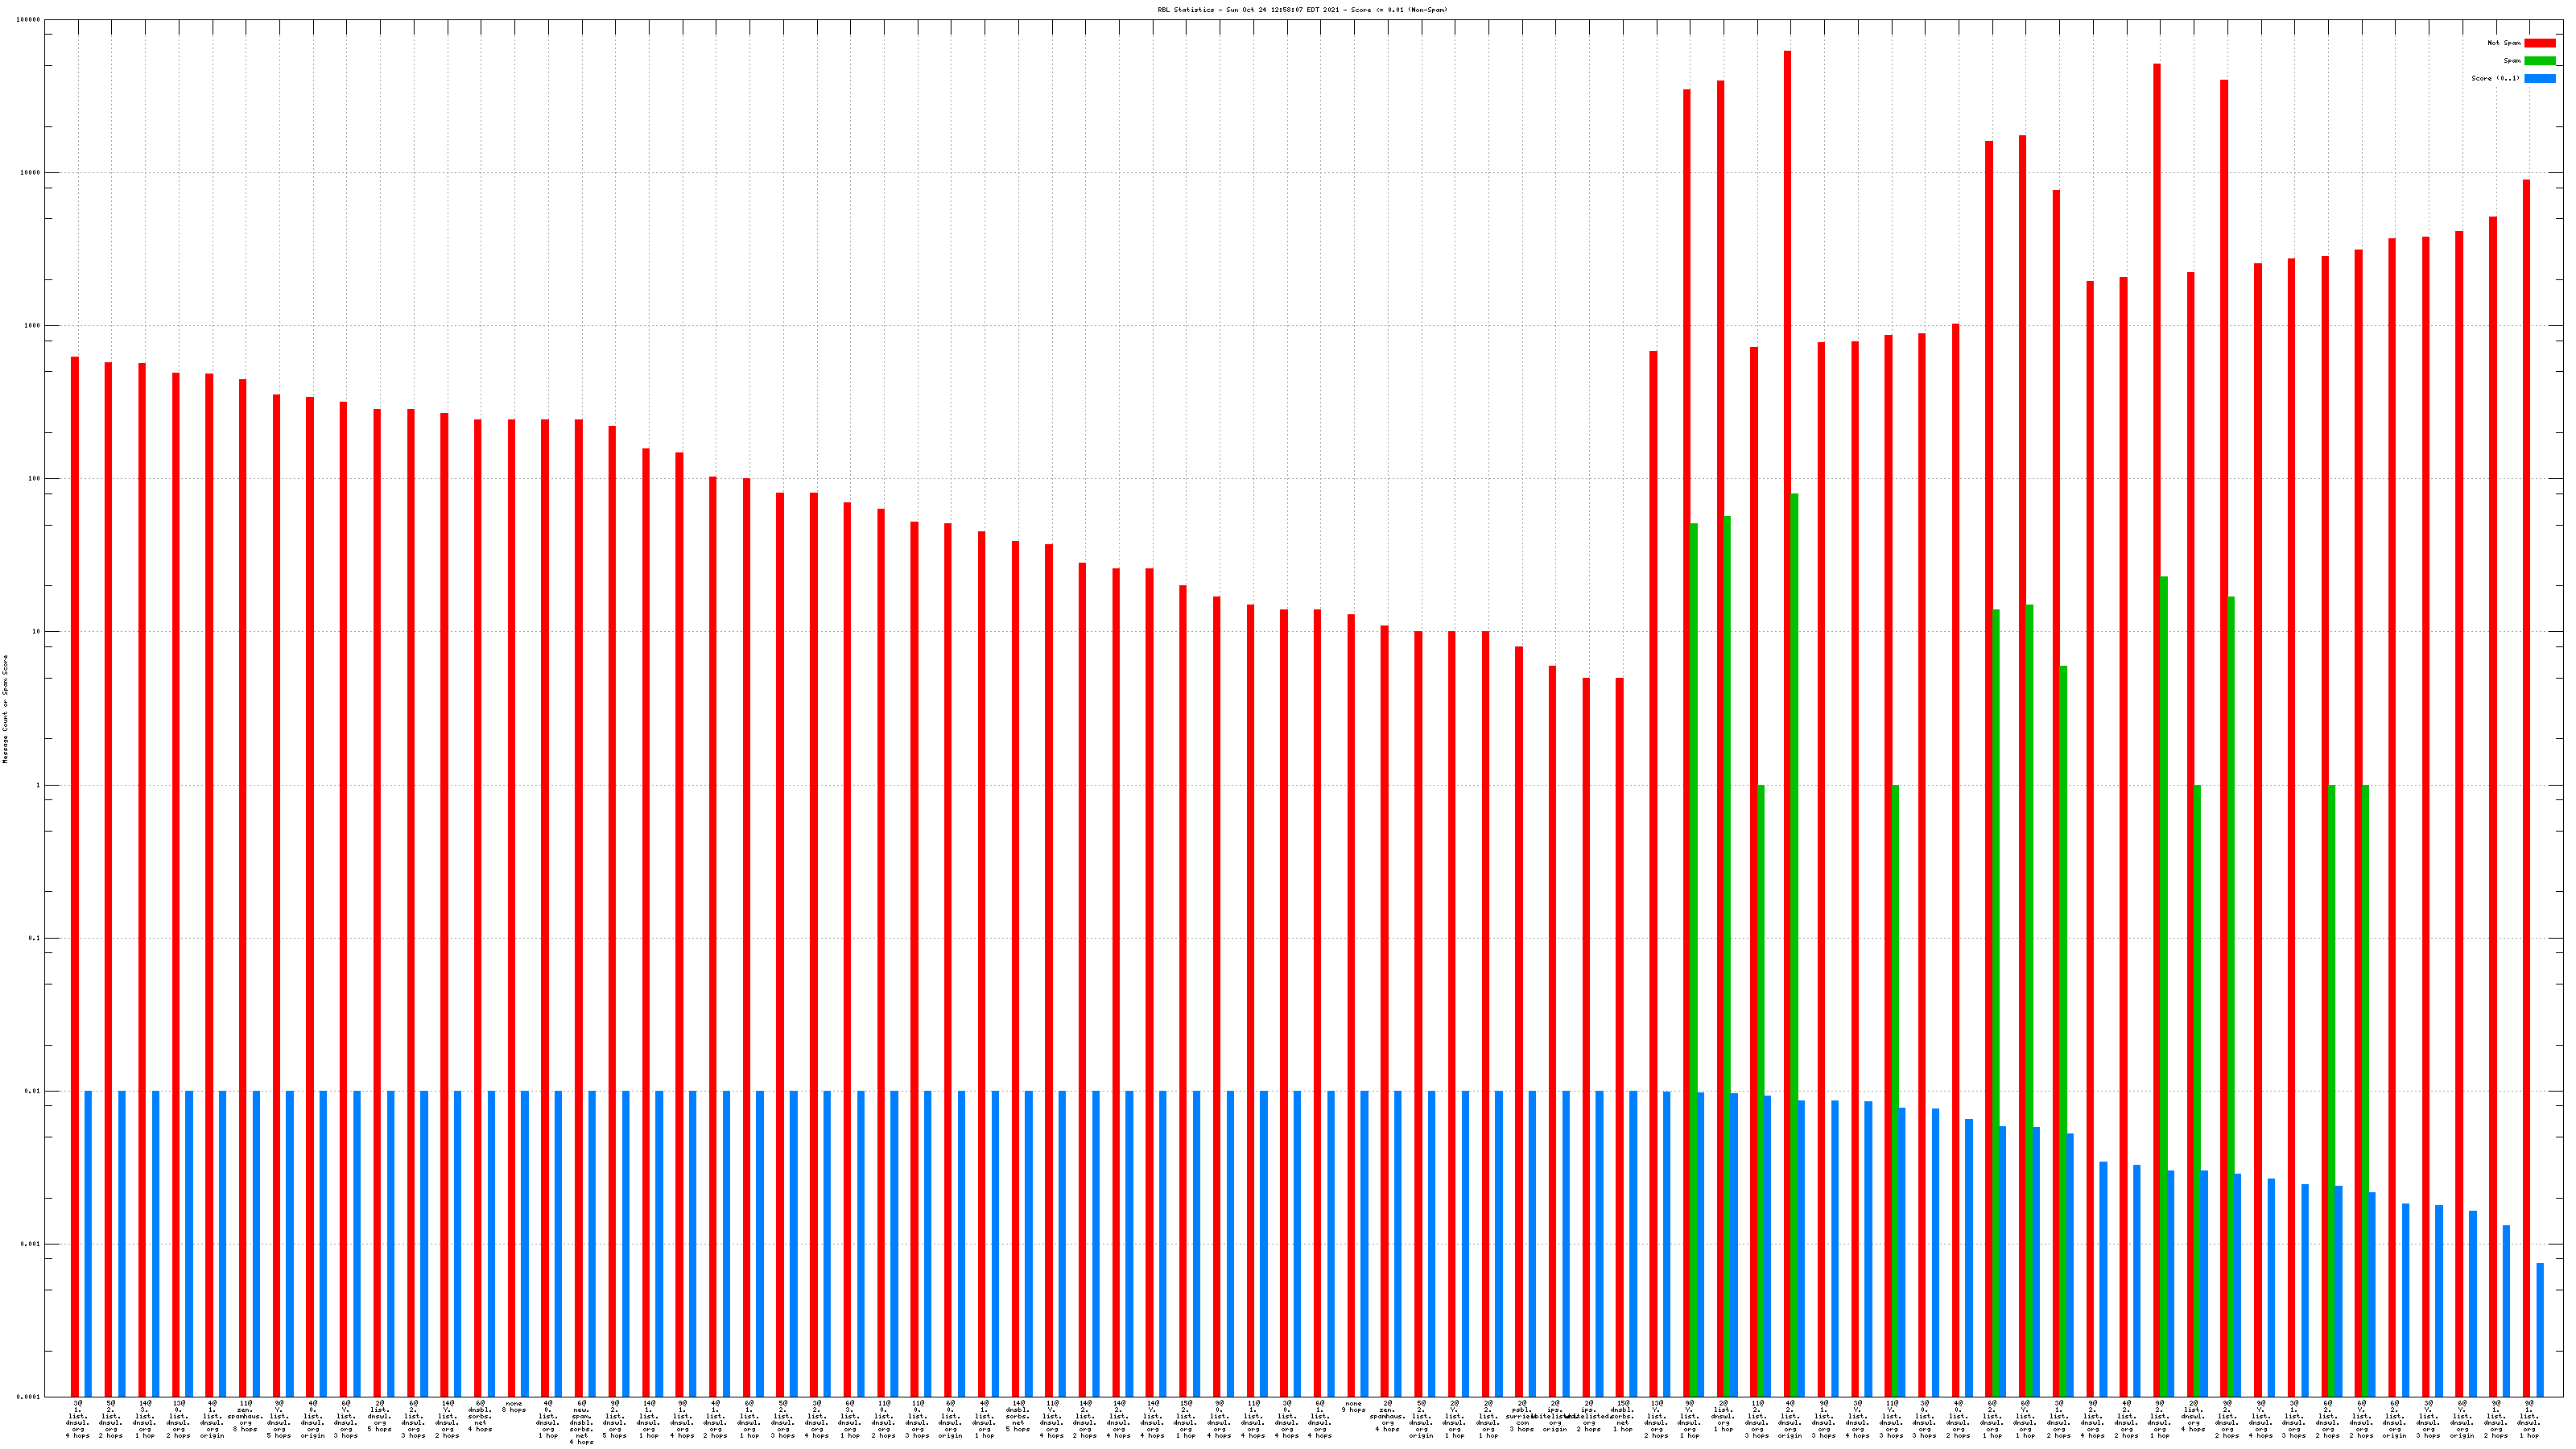The height and width of the screenshot is (1449, 2576).
Task: Click the 'none 9 hops' x-axis label
Action: click(1353, 1407)
